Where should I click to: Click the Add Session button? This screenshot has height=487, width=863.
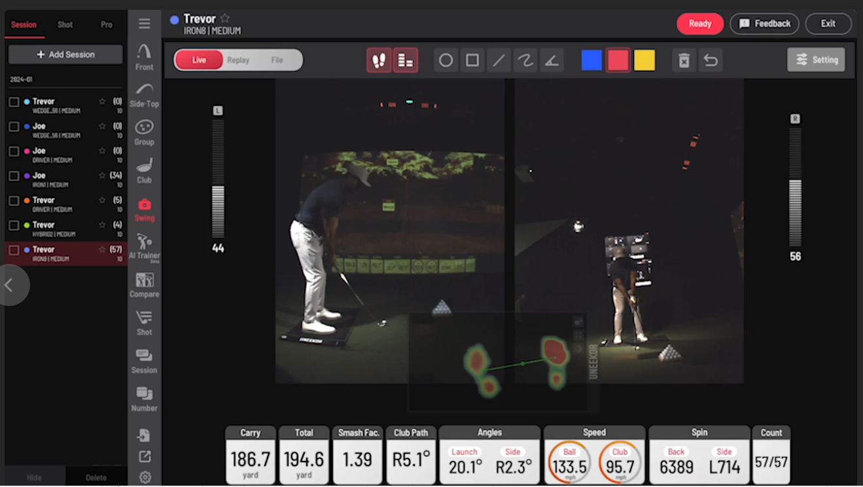coord(65,54)
